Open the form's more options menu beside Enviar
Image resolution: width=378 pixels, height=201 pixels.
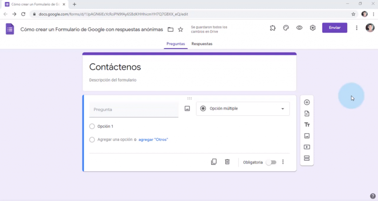357,28
